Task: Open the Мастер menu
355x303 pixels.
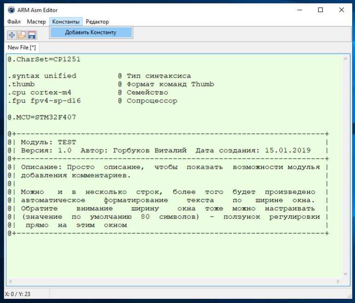Action: [36, 22]
